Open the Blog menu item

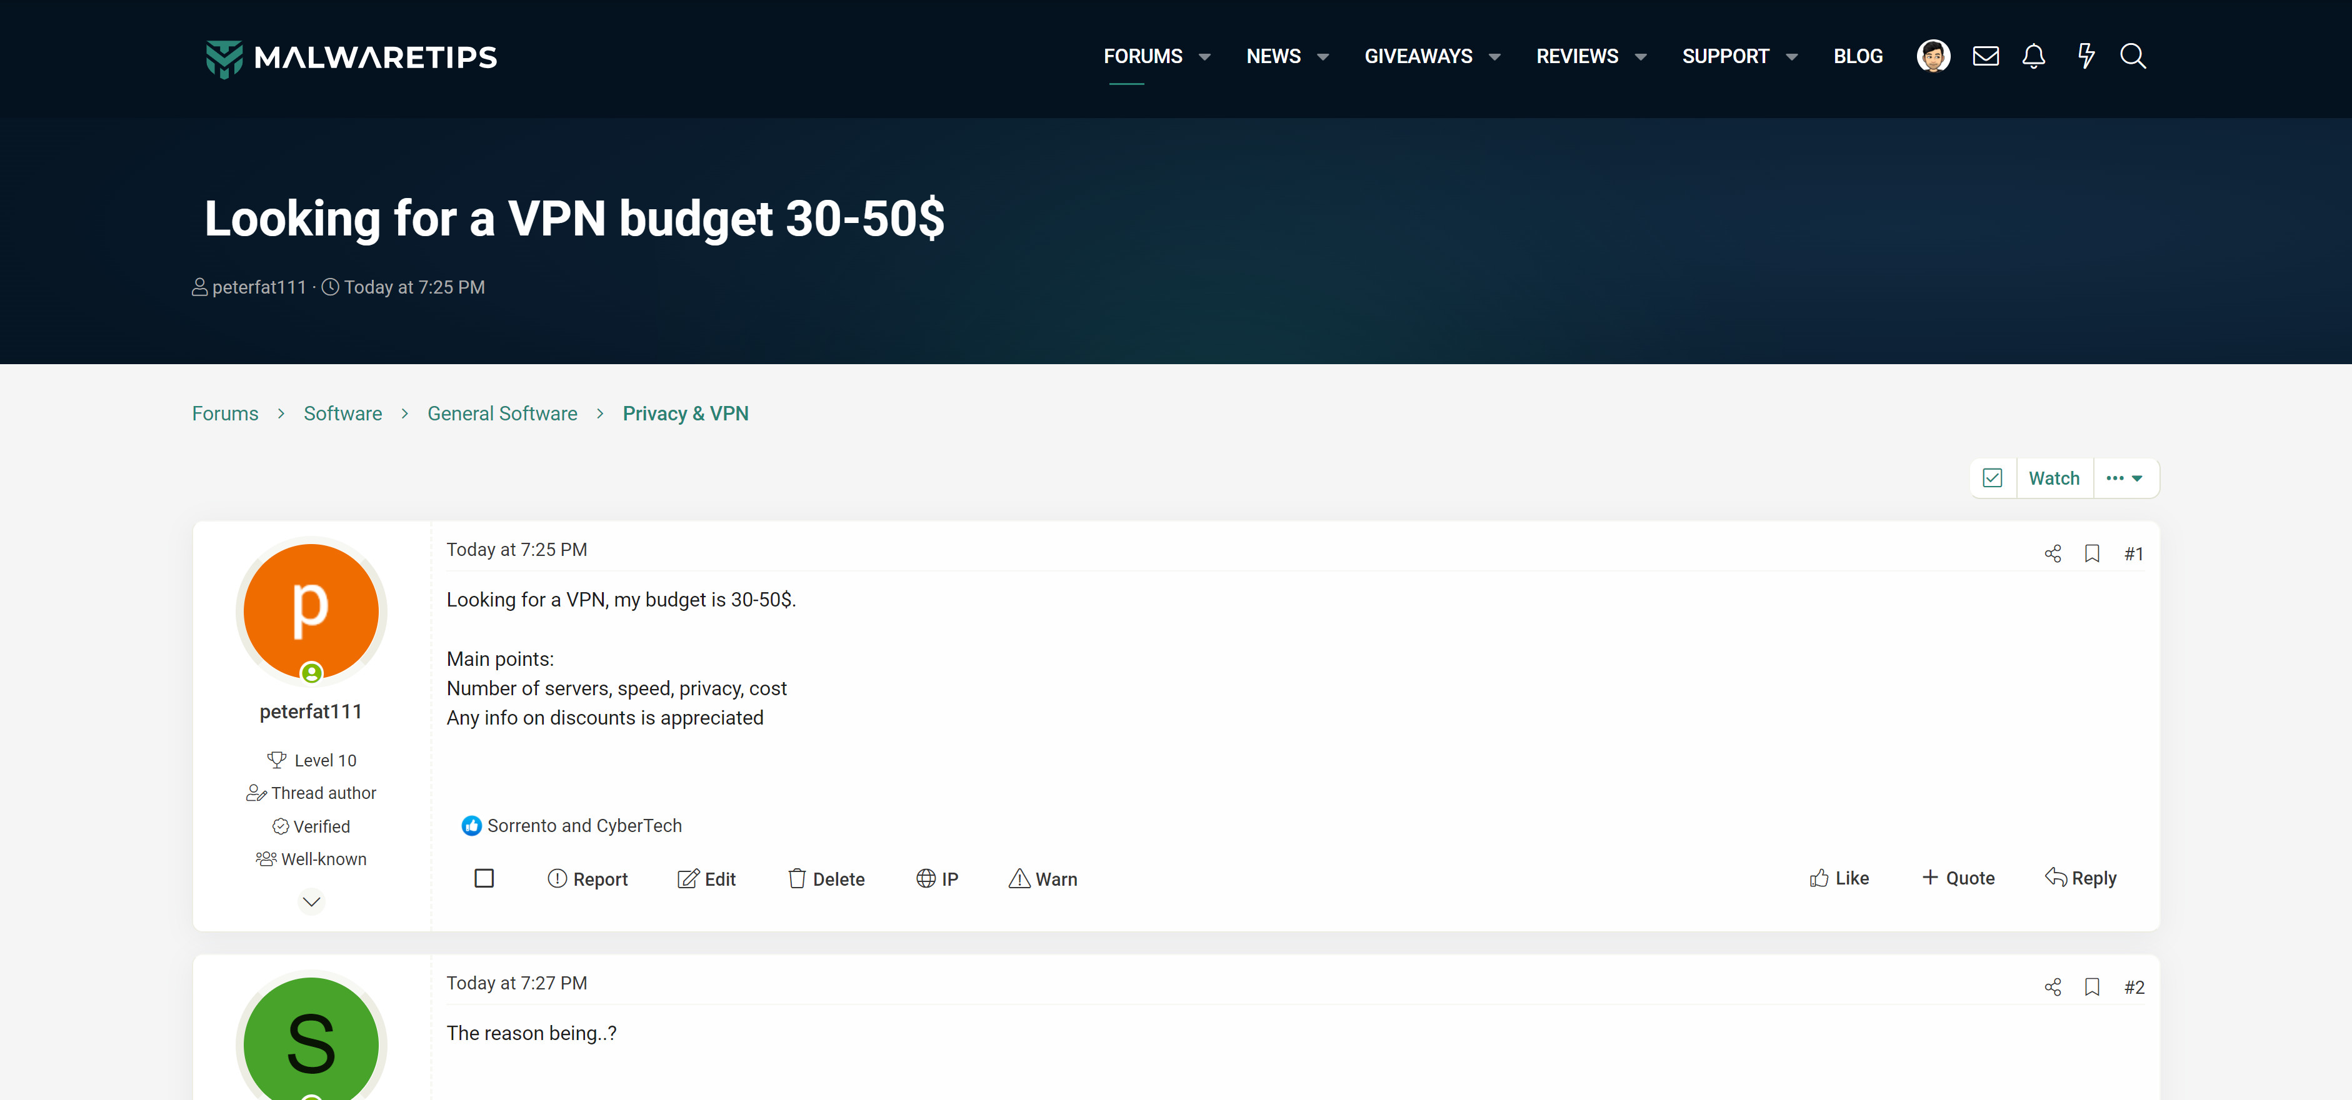tap(1857, 57)
